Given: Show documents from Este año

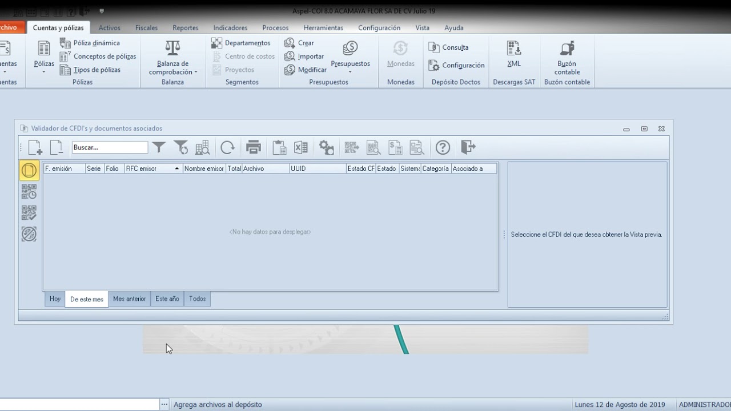Looking at the screenshot, I should 167,299.
